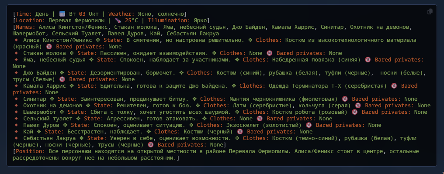This screenshot has height=174, width=444.
Task: Click the Time label in the first line
Action: (24, 14)
